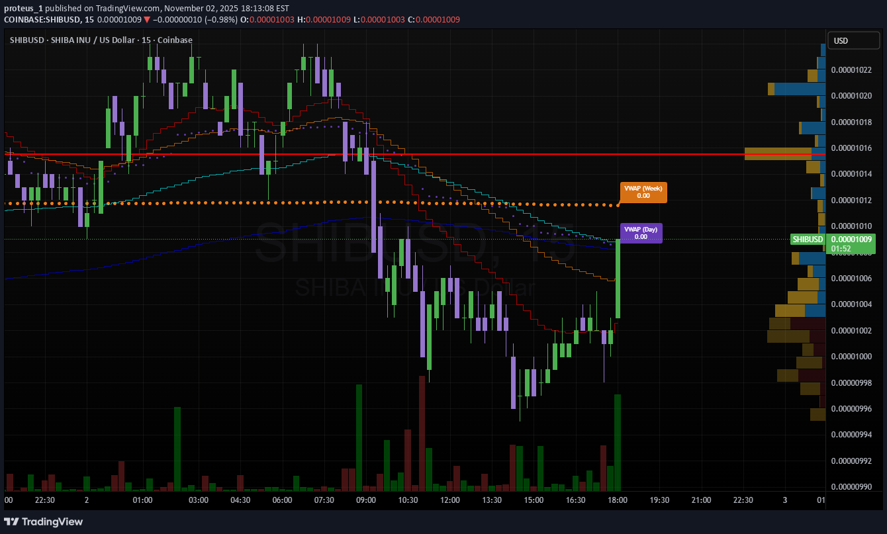Click the tallest dark red volume bar
This screenshot has height=534, width=887.
pyautogui.click(x=421, y=433)
